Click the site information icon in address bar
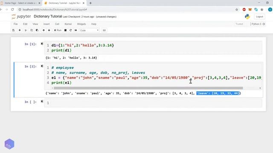273x153 pixels. [x=20, y=9]
